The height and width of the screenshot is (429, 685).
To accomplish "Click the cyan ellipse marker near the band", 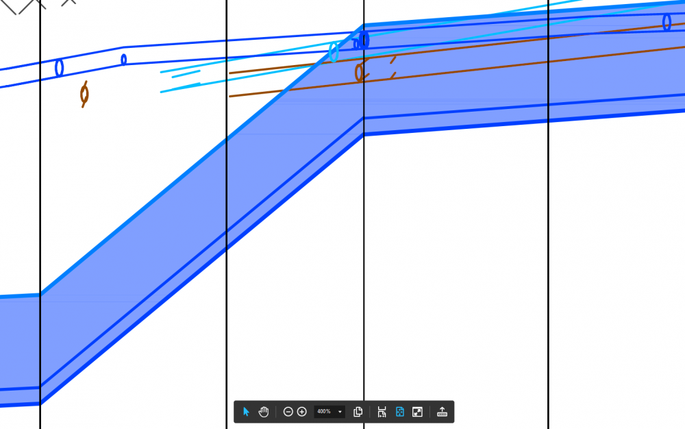I will pos(334,52).
